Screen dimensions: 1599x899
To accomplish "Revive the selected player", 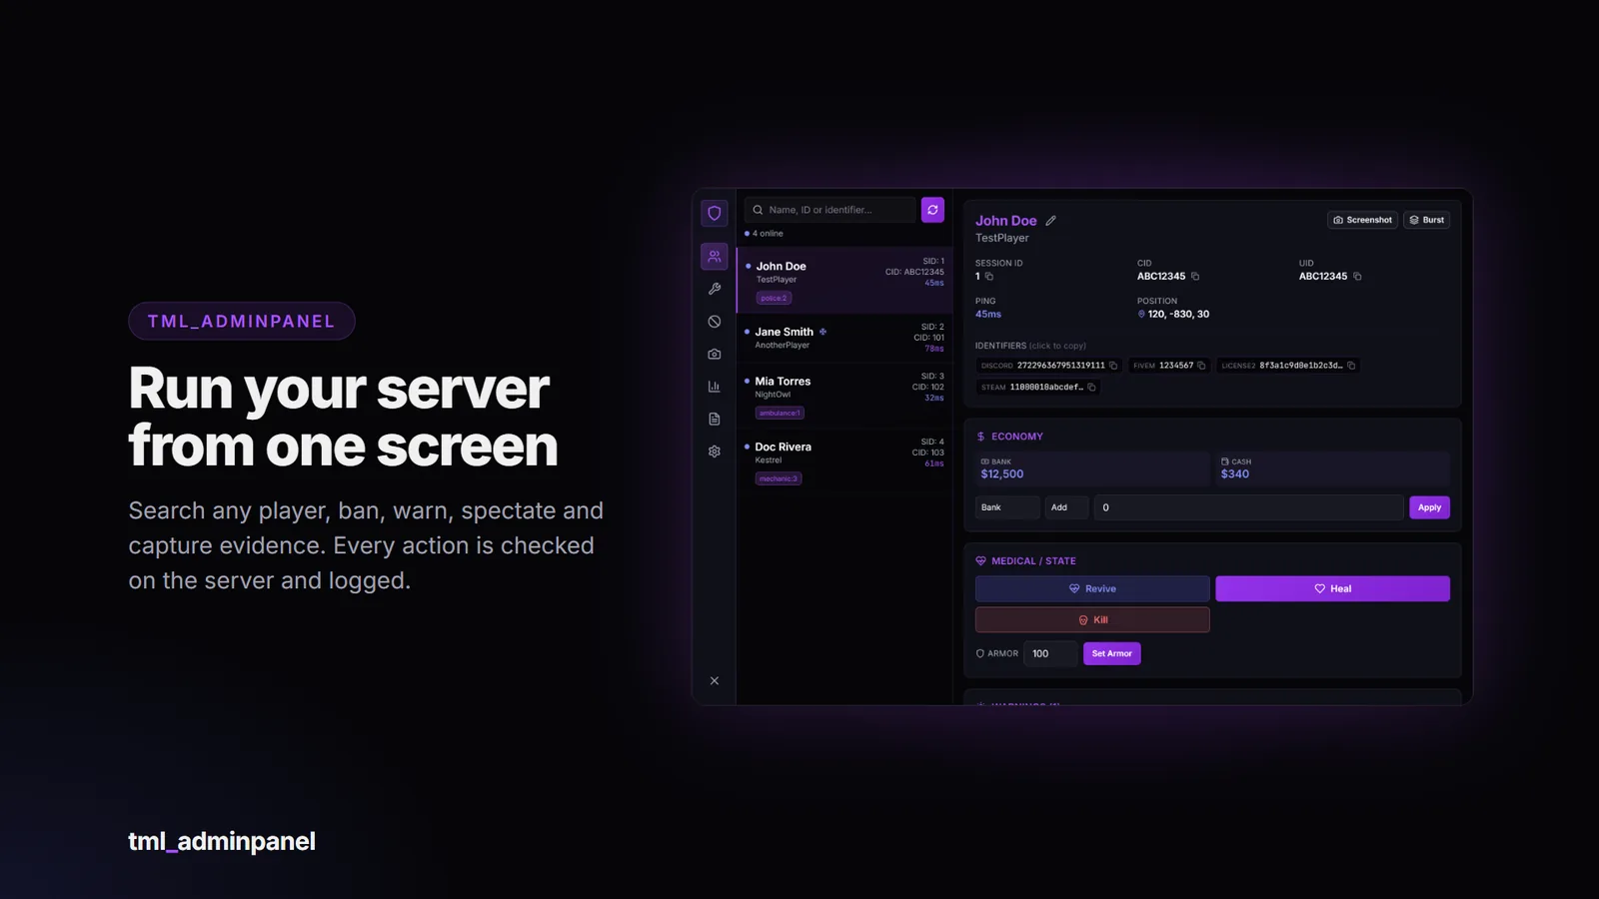I will pos(1092,588).
